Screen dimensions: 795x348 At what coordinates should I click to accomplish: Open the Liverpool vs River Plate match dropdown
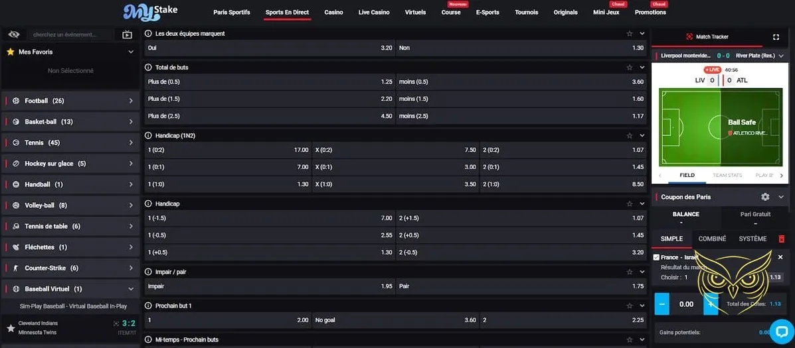tap(781, 56)
